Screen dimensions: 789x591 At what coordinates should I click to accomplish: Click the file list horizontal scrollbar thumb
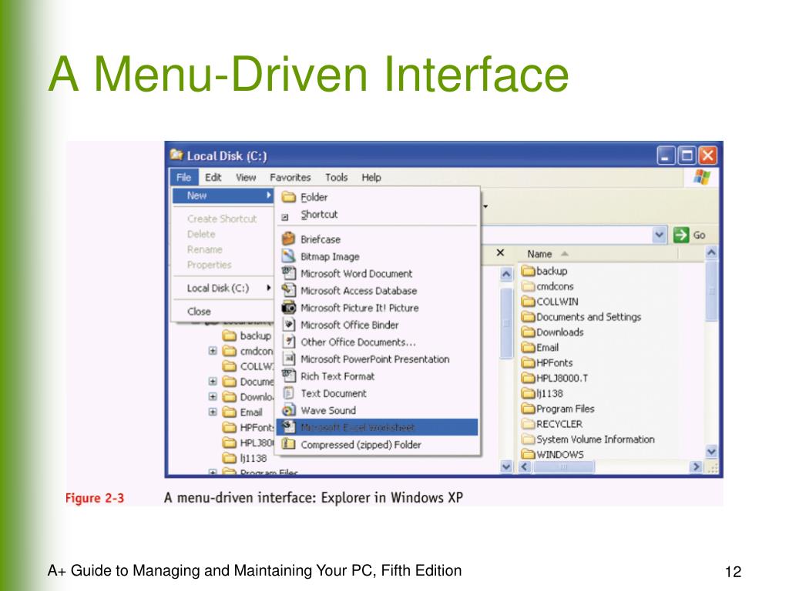563,467
